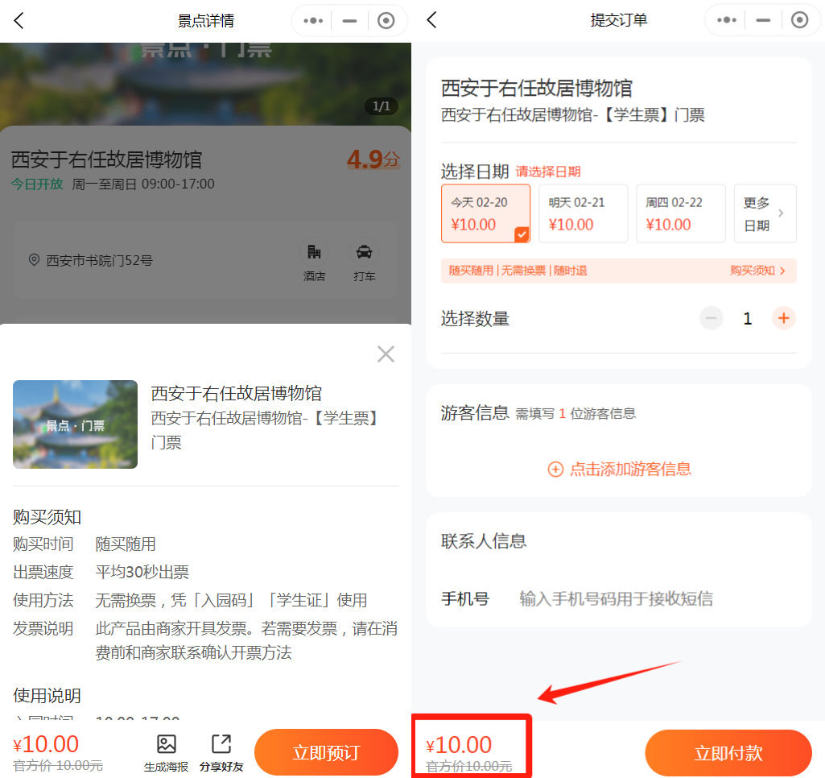The width and height of the screenshot is (825, 778).
Task: Select the 今天 02-20 date option
Action: 485,213
